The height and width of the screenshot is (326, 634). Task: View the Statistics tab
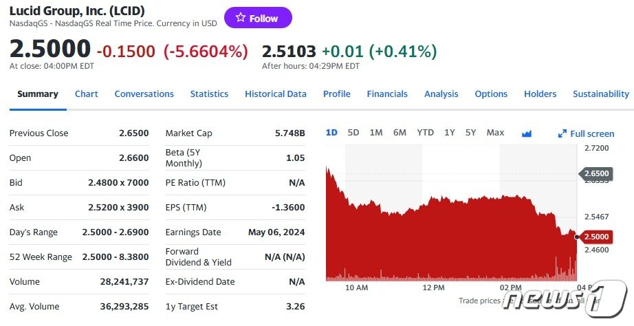click(x=209, y=94)
